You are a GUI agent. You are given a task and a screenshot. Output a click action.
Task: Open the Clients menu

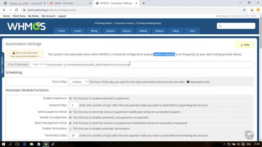pyautogui.click(x=61, y=31)
